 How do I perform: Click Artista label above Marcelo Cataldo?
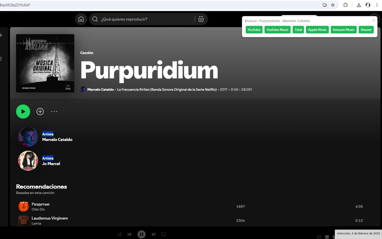point(48,134)
